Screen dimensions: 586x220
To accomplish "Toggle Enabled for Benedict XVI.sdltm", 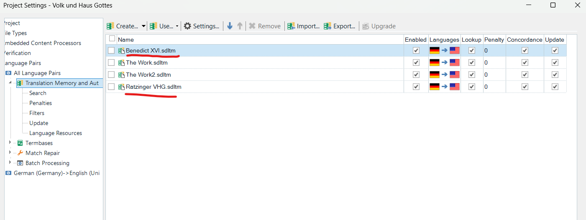I will pos(416,50).
